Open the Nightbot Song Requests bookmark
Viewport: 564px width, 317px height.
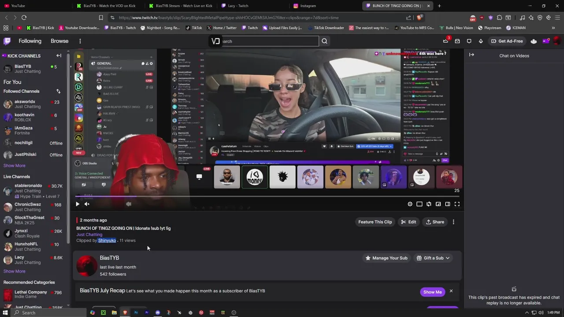[x=160, y=28]
